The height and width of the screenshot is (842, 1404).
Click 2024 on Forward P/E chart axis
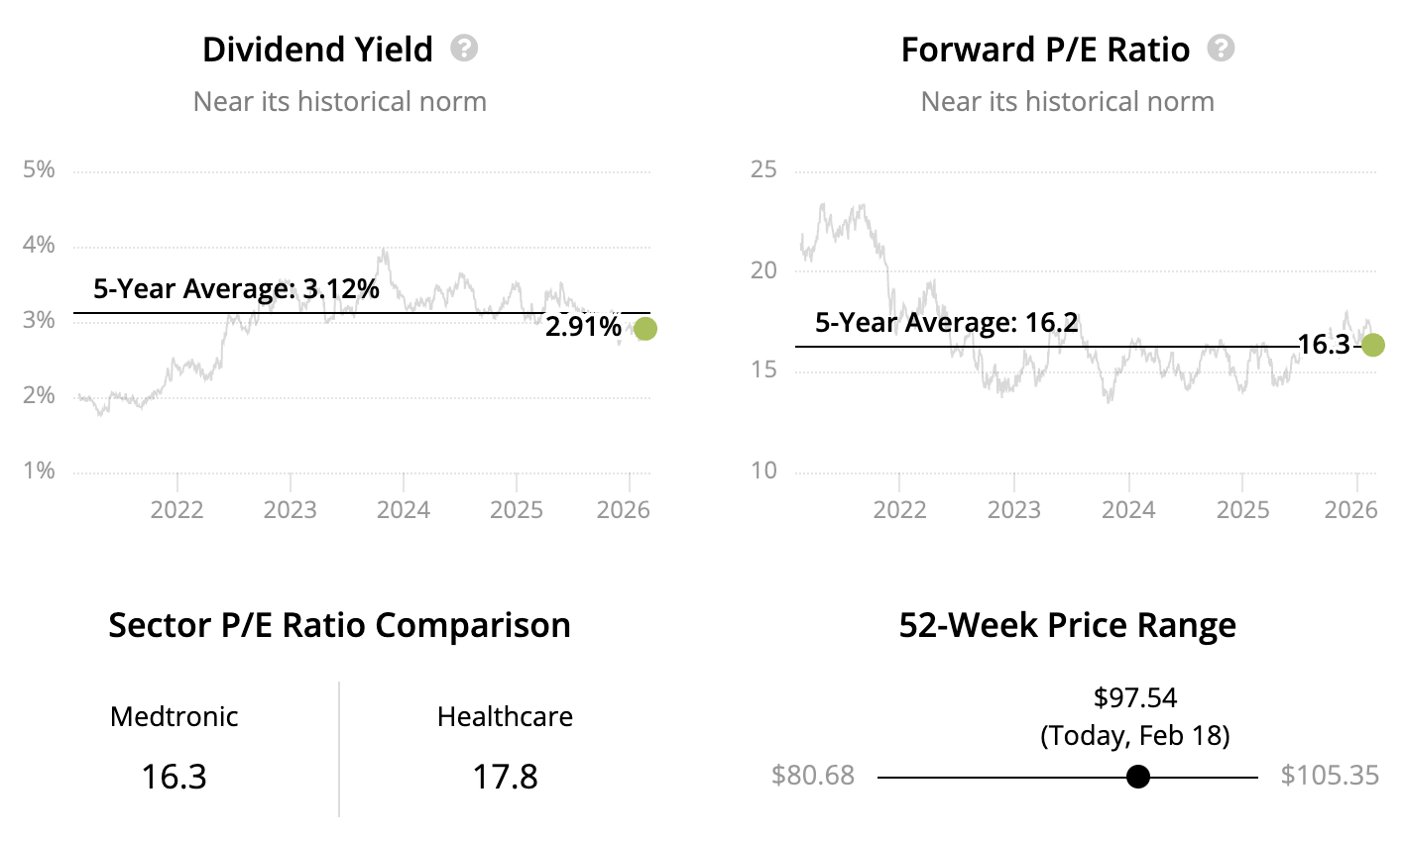pyautogui.click(x=1128, y=510)
